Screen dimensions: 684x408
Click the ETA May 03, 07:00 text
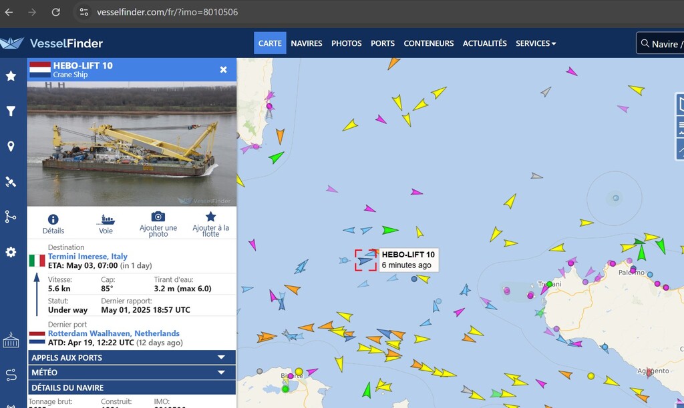point(83,265)
